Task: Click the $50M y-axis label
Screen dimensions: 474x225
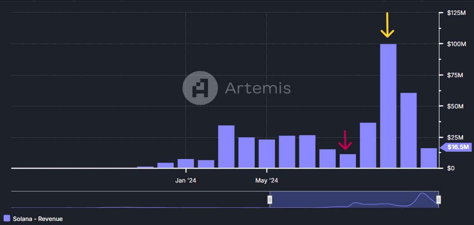Action: pos(455,106)
